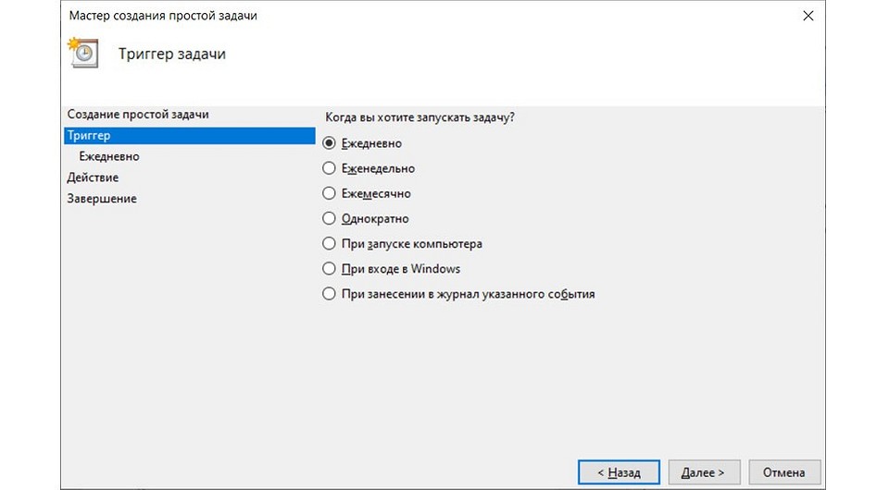The image size is (889, 490).
Task: Jump to the Действие step
Action: [93, 178]
